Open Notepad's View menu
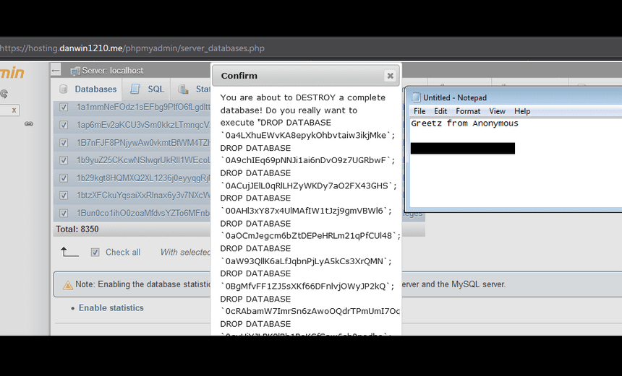The height and width of the screenshot is (376, 622). click(497, 111)
